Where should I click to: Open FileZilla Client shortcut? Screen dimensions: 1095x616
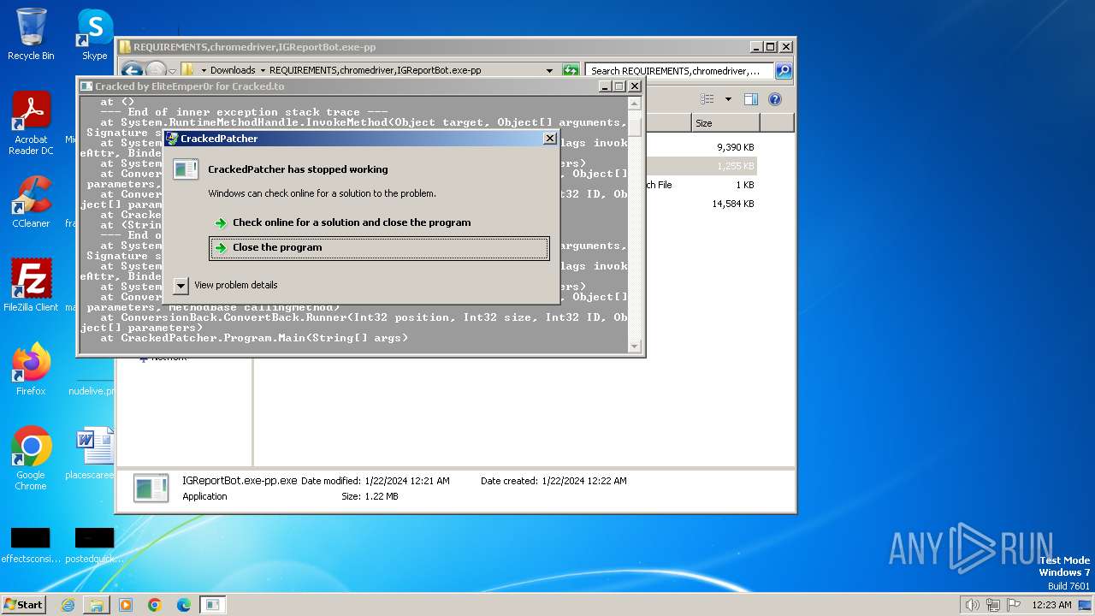tap(31, 286)
